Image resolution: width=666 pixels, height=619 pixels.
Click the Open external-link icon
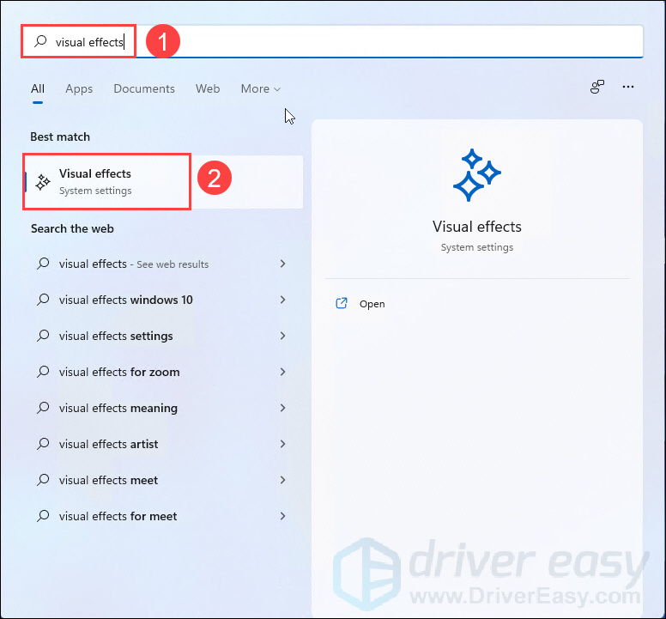(342, 303)
